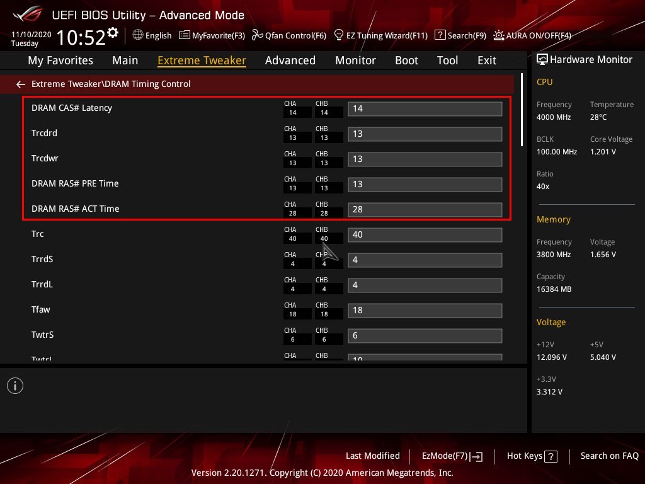645x484 pixels.
Task: Click the Last Modified button
Action: click(373, 456)
